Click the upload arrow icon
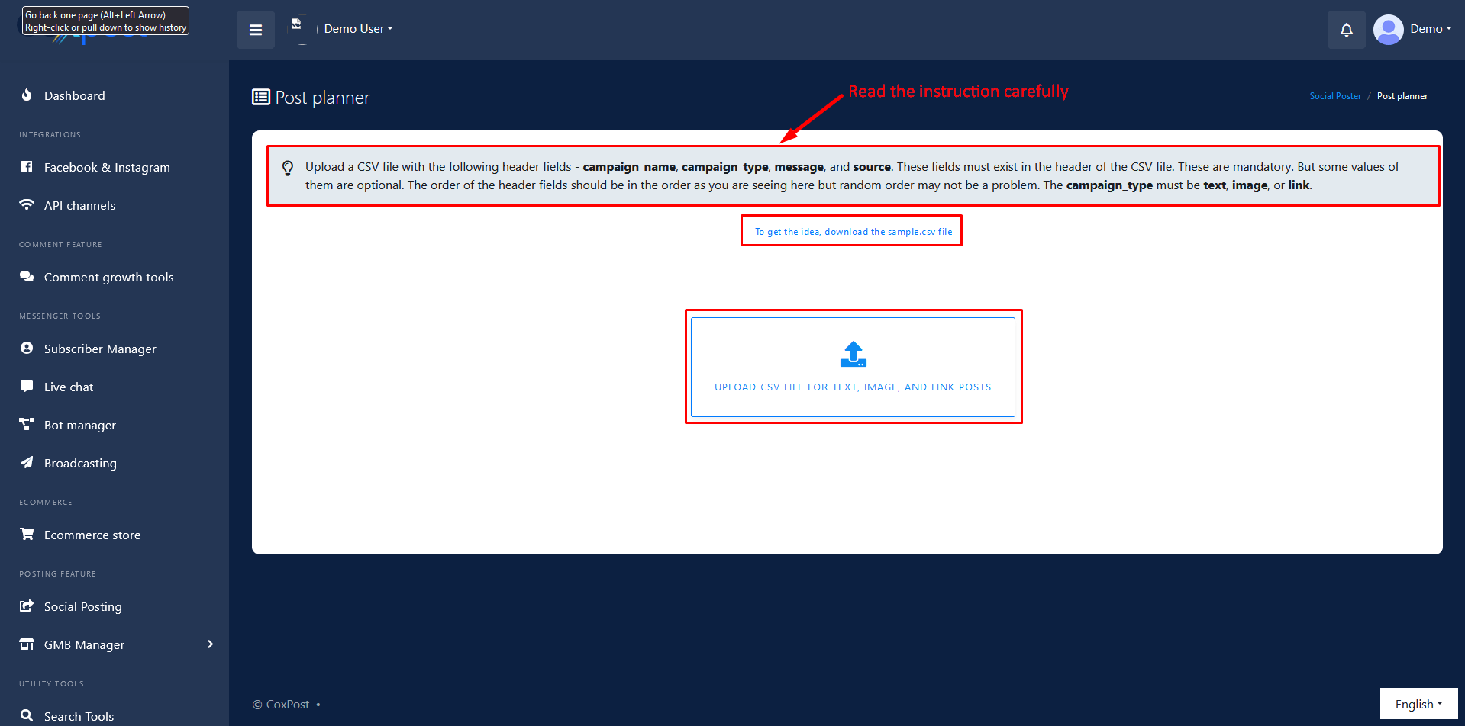This screenshot has height=726, width=1465. (x=853, y=354)
